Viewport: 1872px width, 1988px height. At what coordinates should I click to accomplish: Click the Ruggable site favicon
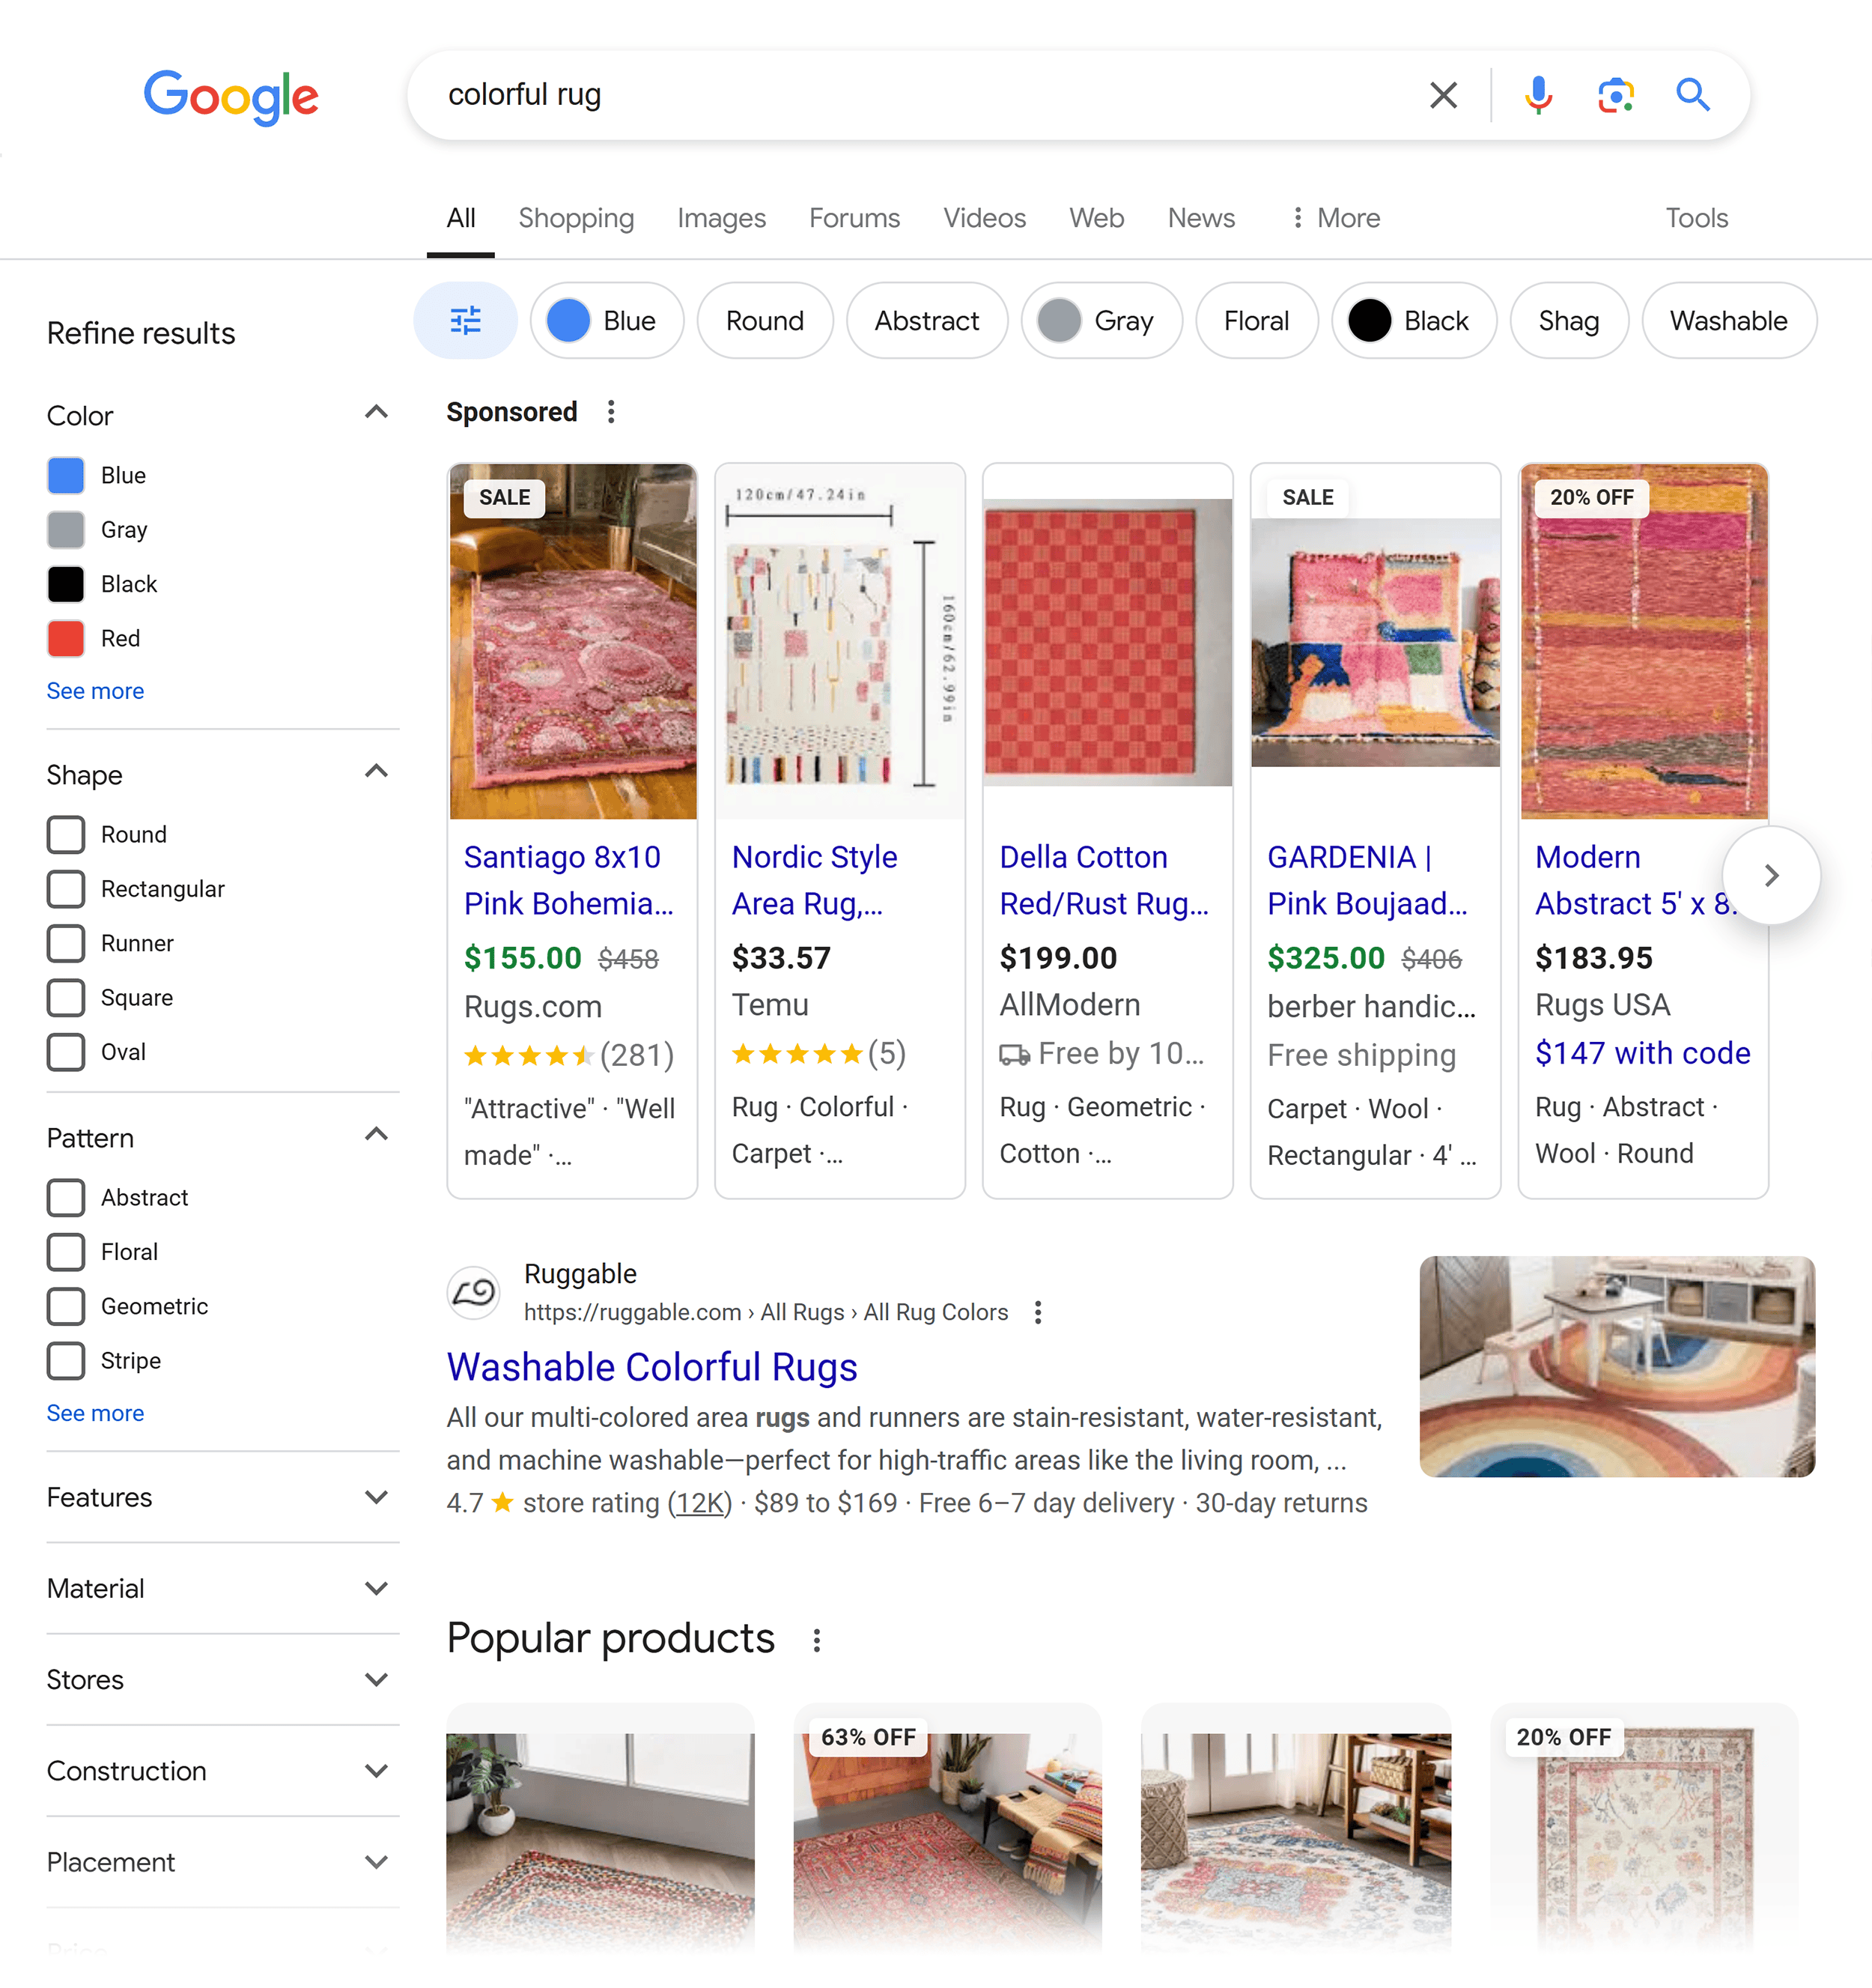[x=474, y=1293]
